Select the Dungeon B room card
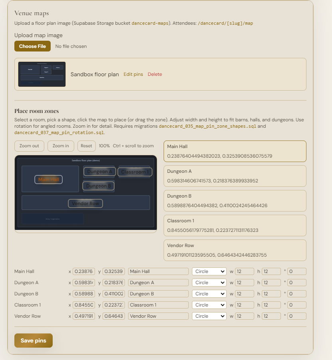Screen dimensions: 332x360 pos(235,201)
